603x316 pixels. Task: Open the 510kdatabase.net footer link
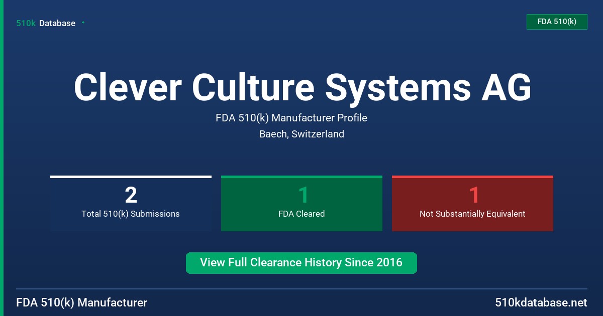541,302
